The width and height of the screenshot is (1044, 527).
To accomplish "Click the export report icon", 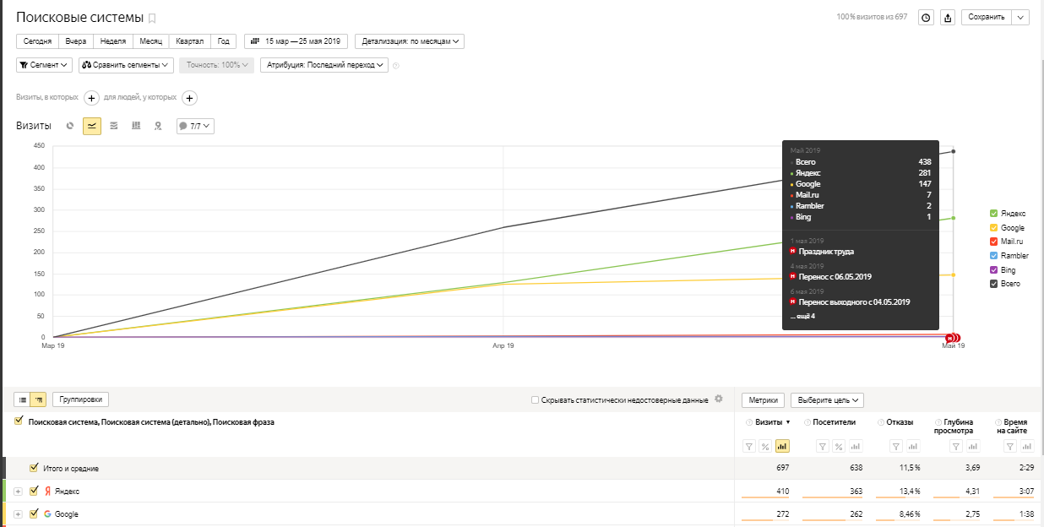I will tap(948, 18).
